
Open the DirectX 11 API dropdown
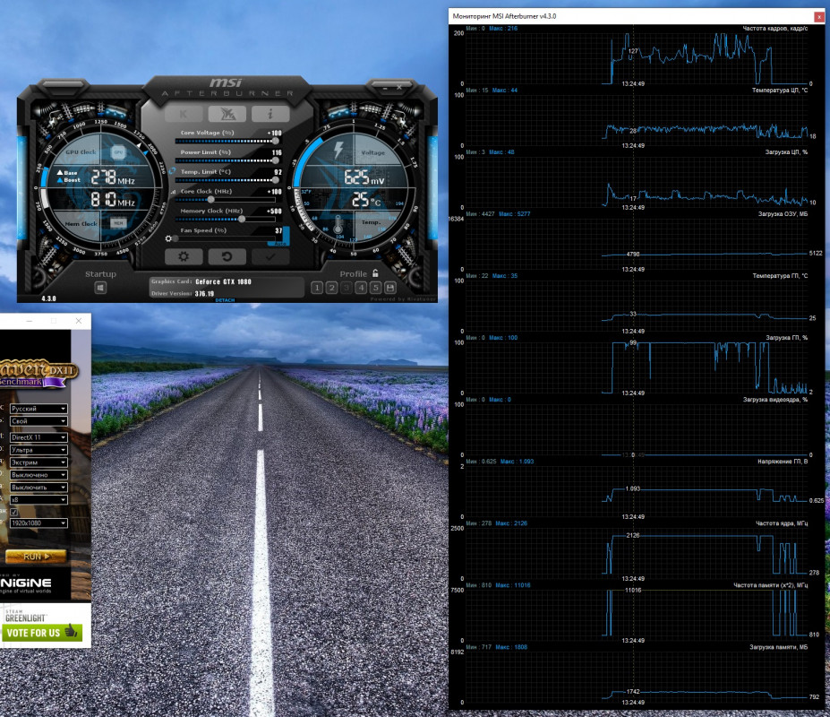tap(39, 436)
